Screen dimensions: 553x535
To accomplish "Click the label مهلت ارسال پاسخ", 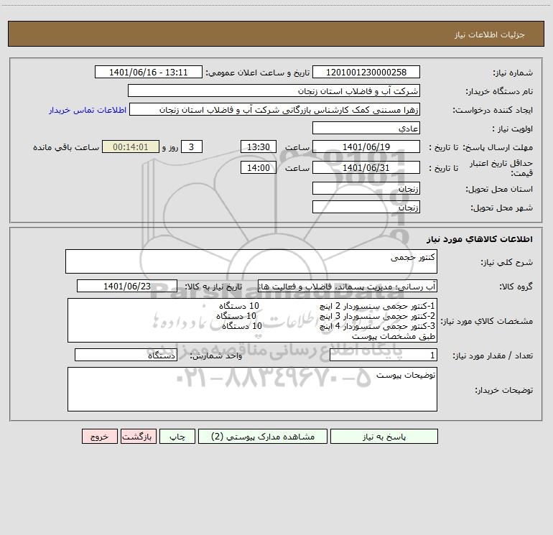I will 498,147.
